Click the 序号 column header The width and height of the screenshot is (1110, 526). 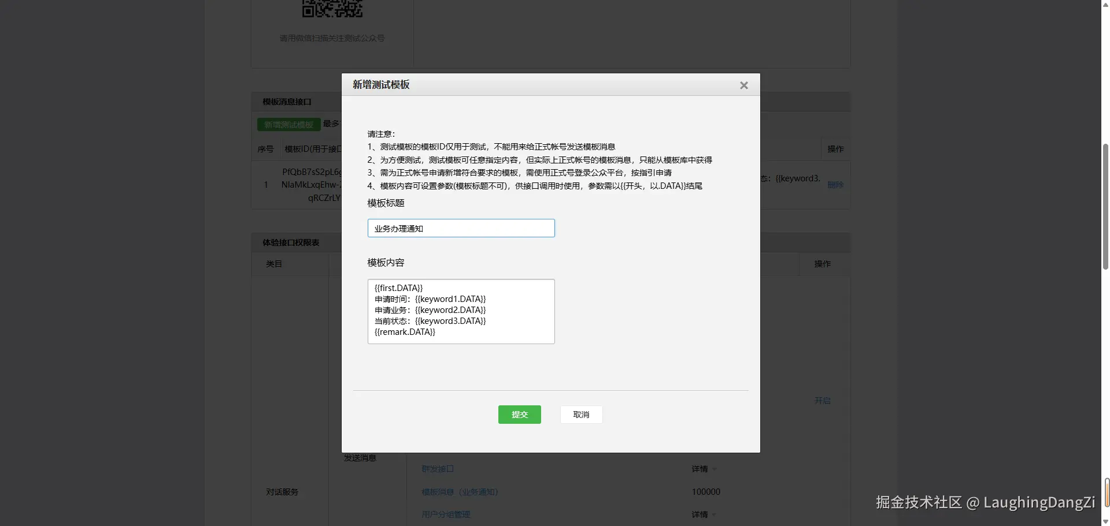[x=265, y=149]
